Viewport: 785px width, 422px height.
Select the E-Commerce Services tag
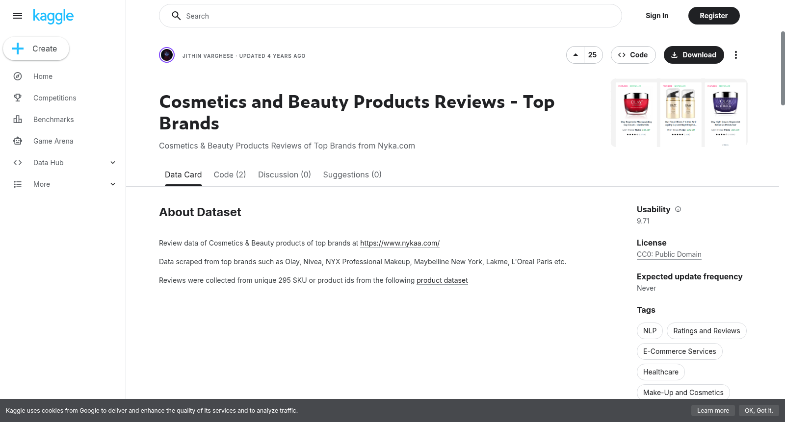[x=680, y=351]
